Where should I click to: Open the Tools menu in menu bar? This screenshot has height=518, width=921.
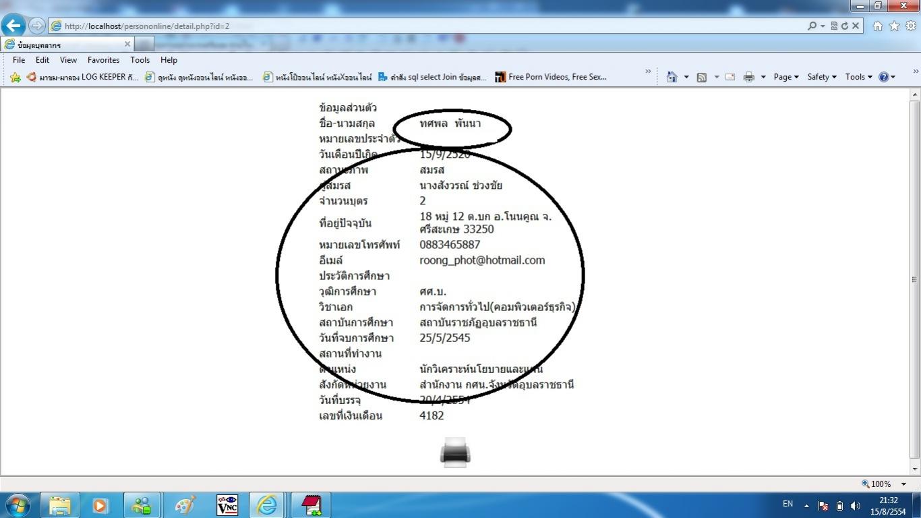pyautogui.click(x=140, y=60)
